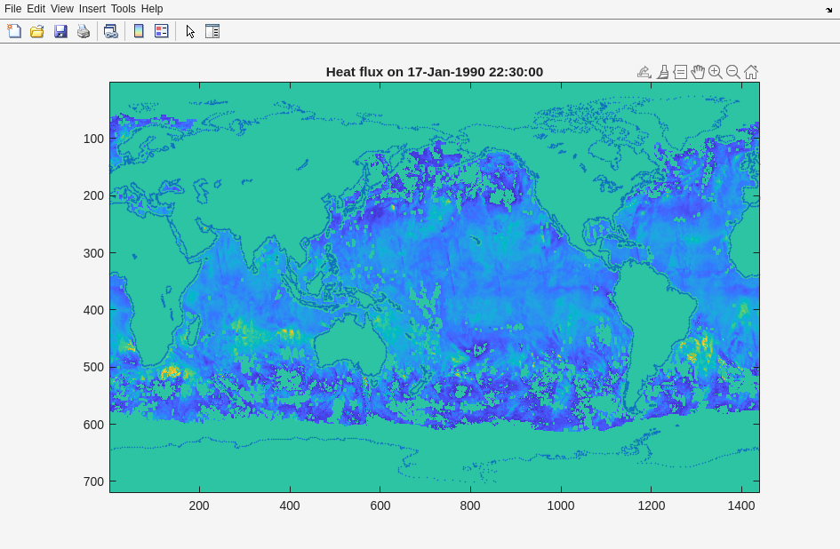Screen dimensions: 840x549
Task: Open the Tools menu
Action: 123,9
